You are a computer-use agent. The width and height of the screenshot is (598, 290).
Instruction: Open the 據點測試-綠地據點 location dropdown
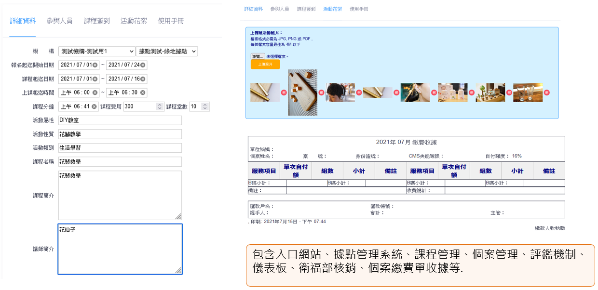click(167, 52)
